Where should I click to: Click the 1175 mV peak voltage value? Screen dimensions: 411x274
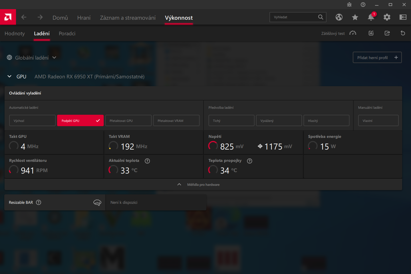[278, 146]
